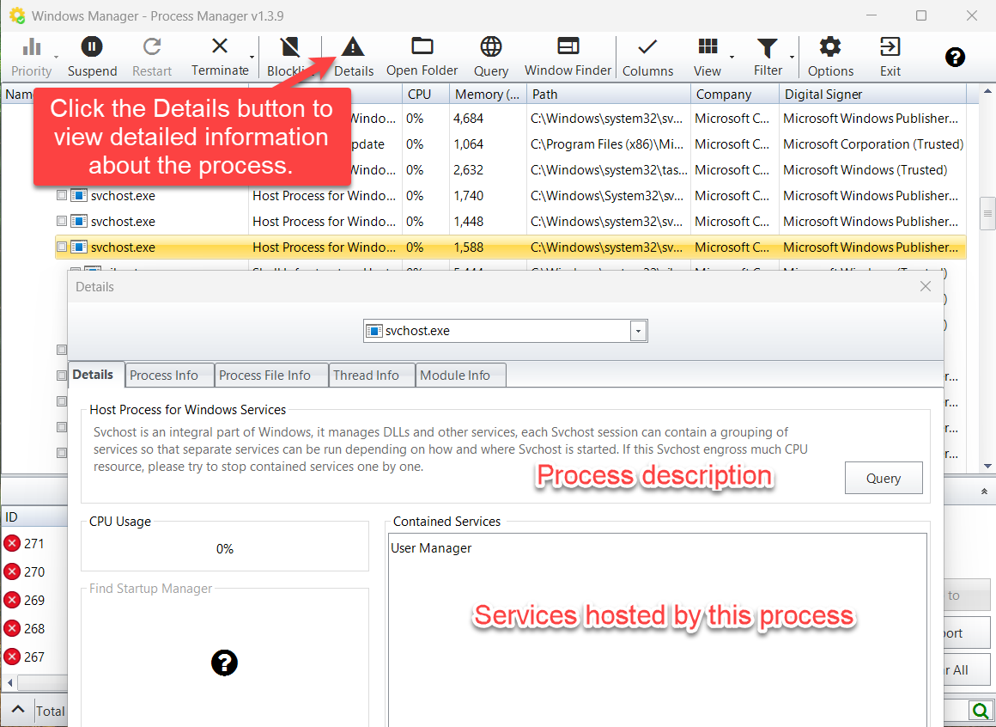This screenshot has height=727, width=996.
Task: Click the Microsoft Windows (Trusted) signer cell
Action: tap(865, 169)
